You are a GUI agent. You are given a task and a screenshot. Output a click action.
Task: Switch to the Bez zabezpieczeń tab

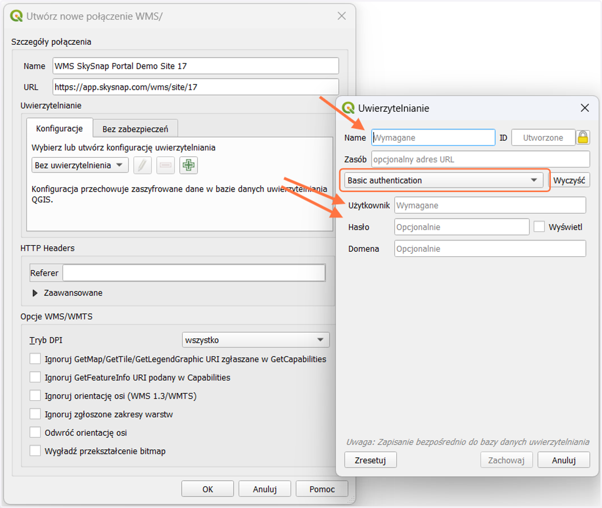click(x=135, y=129)
